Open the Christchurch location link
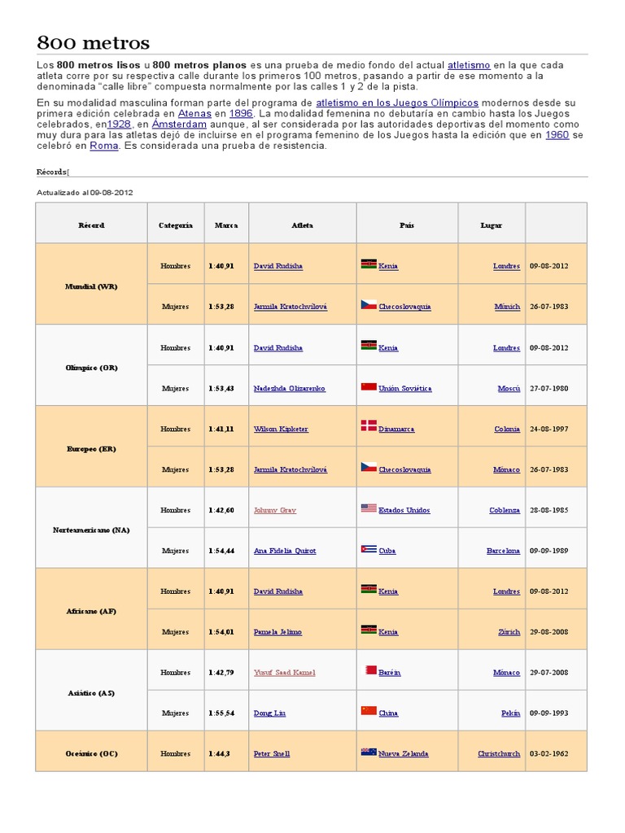The image size is (625, 833). point(499,754)
